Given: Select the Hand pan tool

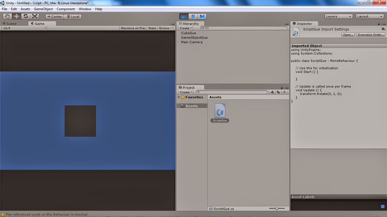Looking at the screenshot, I should tap(7, 16).
